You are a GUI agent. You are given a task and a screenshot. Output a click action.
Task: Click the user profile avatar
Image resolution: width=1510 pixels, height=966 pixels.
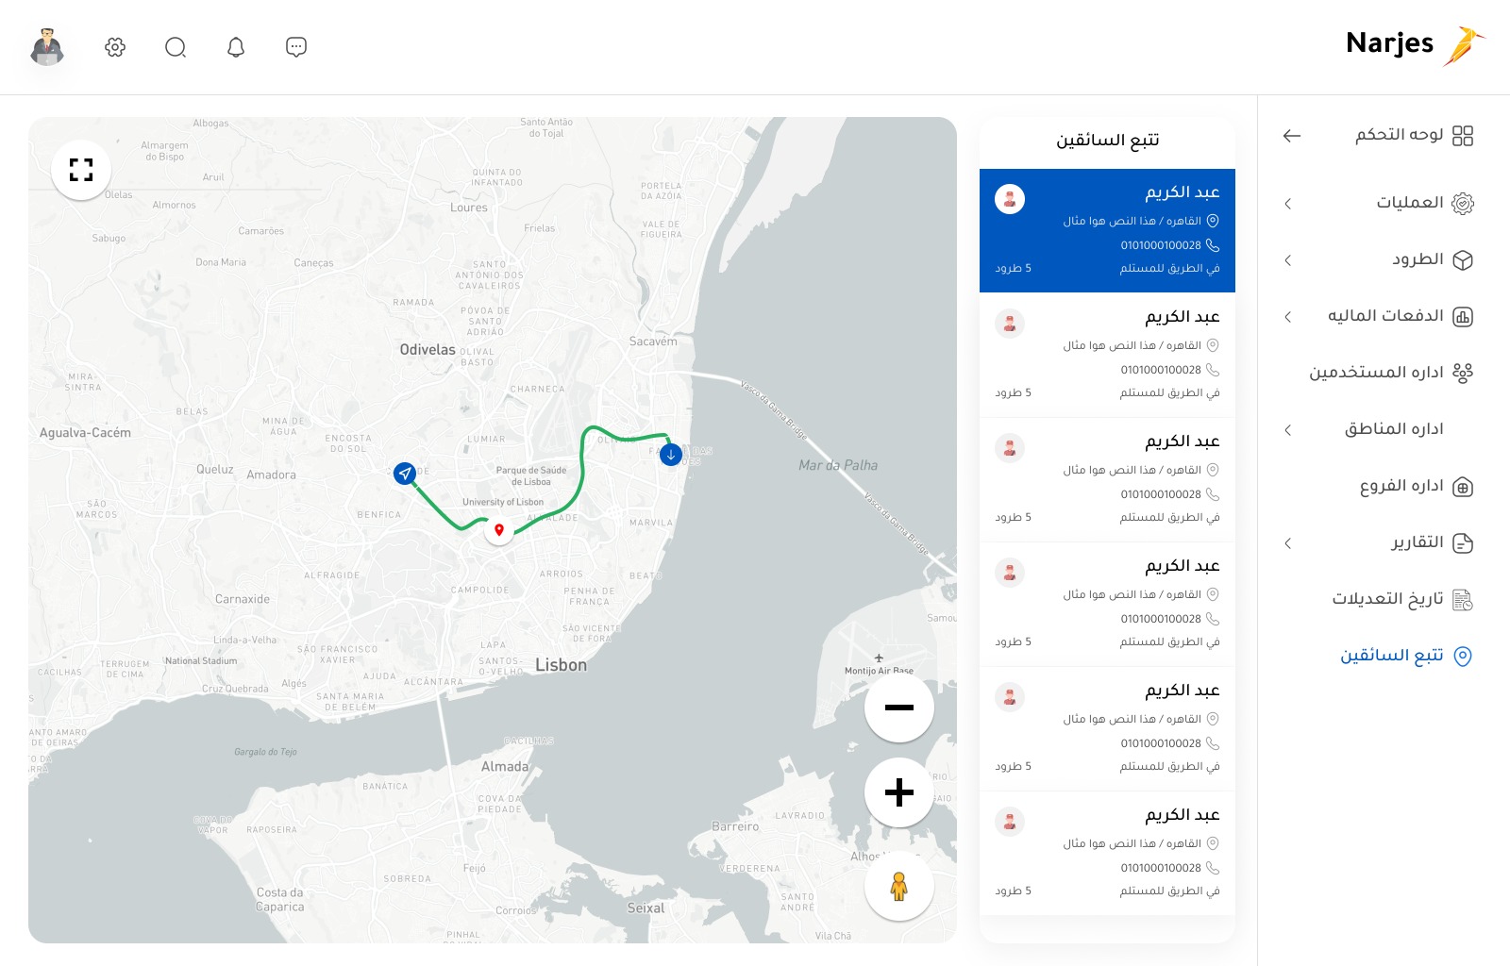(x=47, y=47)
